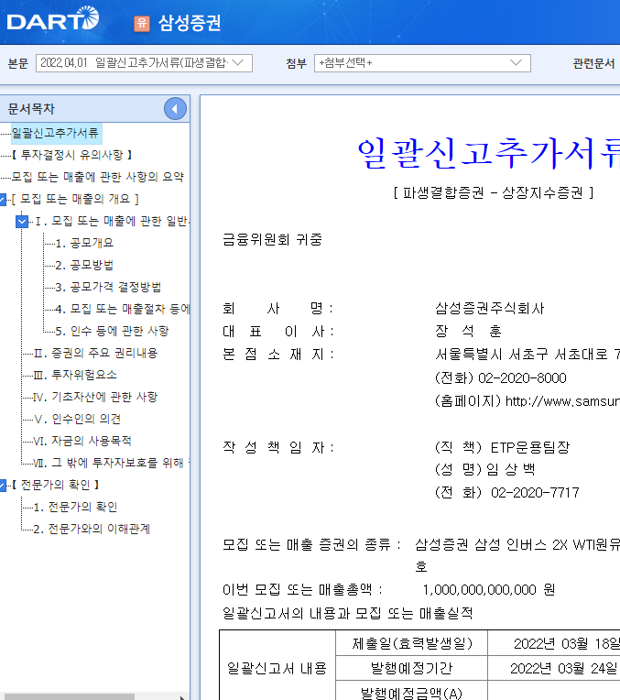Open Ⅶ. 그 밖에 투자자보호를 위해 section
620x700 pixels.
click(x=112, y=463)
